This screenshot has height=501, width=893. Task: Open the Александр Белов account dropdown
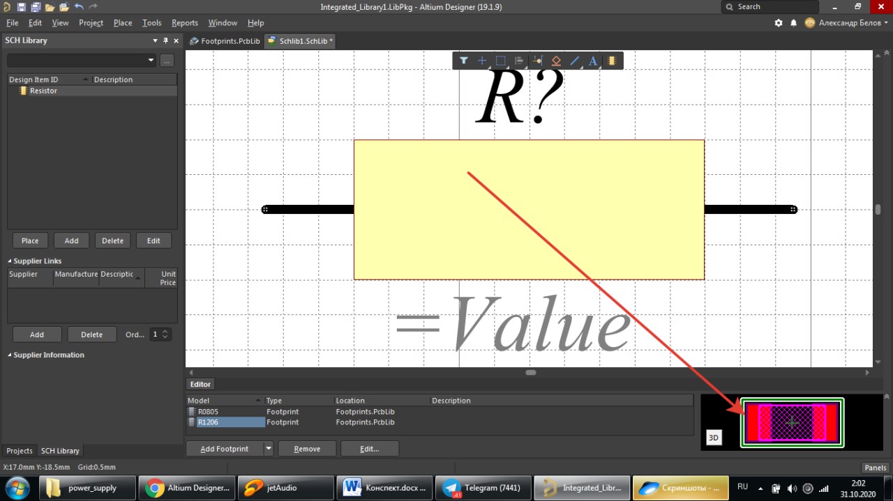click(853, 22)
